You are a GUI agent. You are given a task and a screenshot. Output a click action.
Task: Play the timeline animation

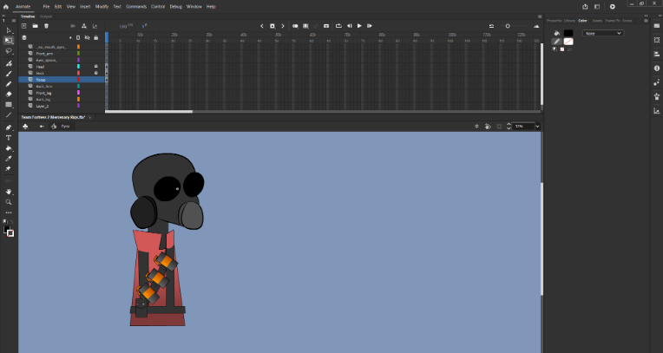[x=359, y=26]
